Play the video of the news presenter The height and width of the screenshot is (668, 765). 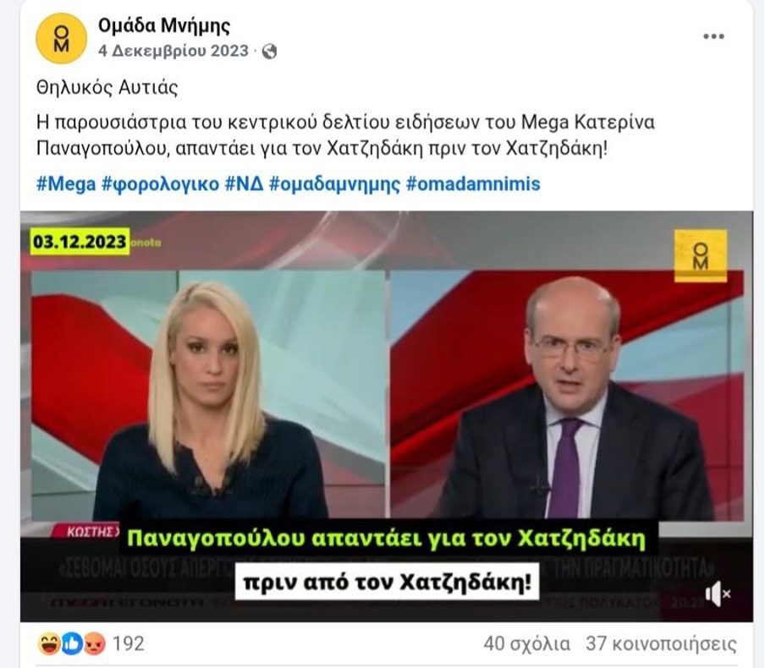[387, 416]
